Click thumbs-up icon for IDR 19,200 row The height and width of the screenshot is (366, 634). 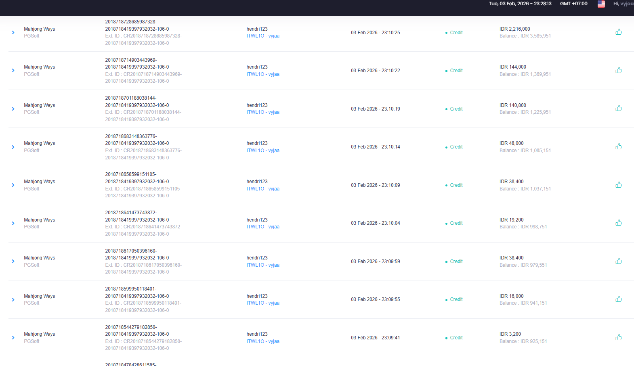618,223
